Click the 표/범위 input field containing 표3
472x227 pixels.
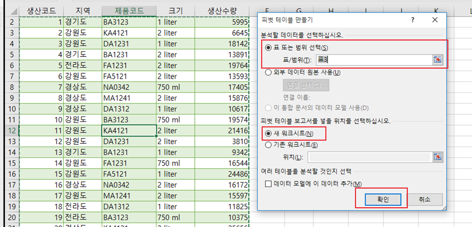[374, 60]
